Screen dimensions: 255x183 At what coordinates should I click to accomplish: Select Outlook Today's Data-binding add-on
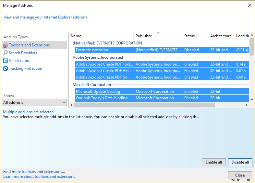coord(104,98)
